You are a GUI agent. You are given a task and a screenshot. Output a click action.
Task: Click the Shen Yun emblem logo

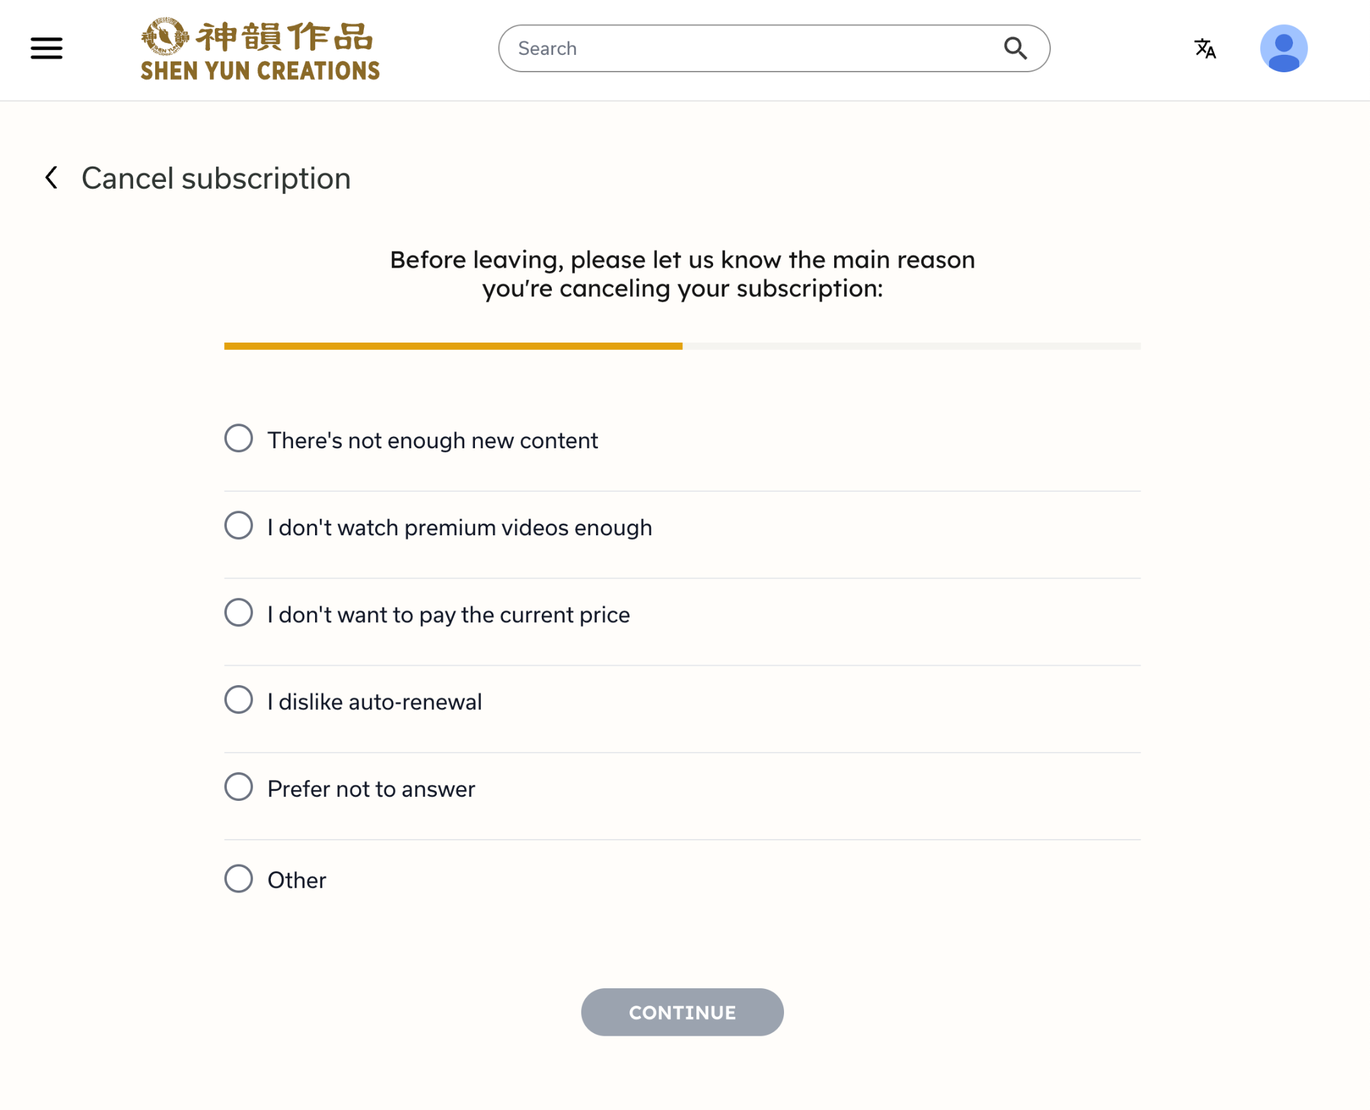coord(165,37)
